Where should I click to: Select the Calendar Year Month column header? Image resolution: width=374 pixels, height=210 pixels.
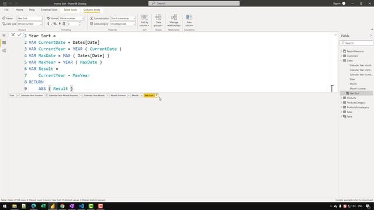click(94, 96)
